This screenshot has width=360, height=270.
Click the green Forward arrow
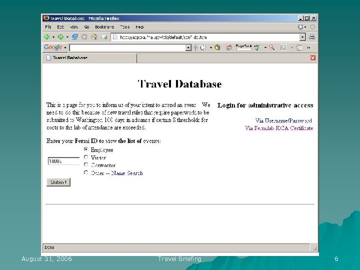coord(60,37)
